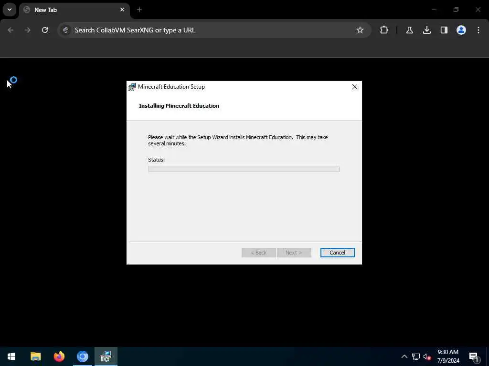Close the New Tab browser tab
The image size is (489, 366).
pos(122,10)
